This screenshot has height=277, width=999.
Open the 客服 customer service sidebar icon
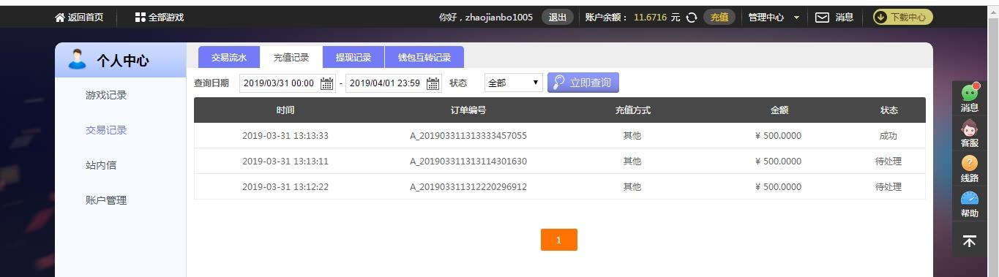[969, 127]
